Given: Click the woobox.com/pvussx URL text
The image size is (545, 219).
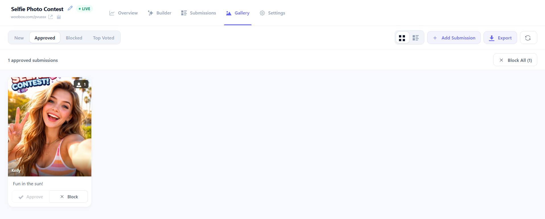Looking at the screenshot, I should tap(28, 17).
